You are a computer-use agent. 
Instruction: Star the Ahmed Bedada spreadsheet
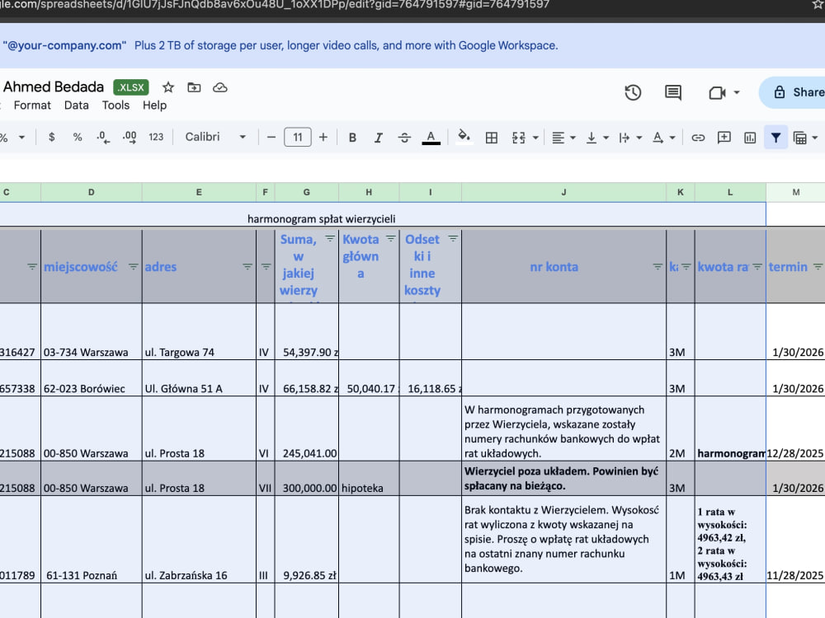click(x=167, y=87)
